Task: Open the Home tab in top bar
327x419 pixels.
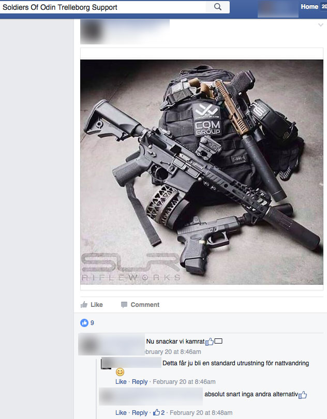Action: [x=309, y=7]
